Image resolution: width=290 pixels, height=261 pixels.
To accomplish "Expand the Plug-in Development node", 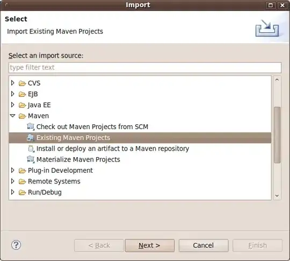I will pos(12,170).
